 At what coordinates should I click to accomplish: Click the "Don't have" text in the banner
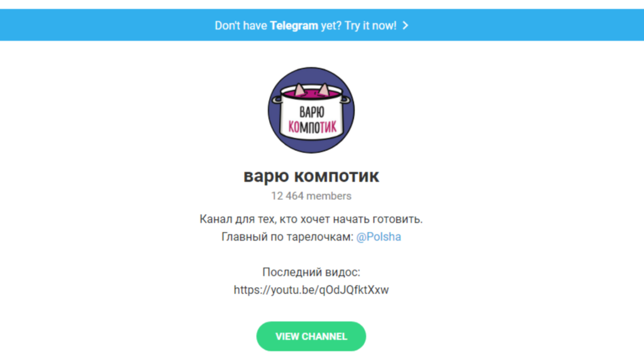coord(241,25)
